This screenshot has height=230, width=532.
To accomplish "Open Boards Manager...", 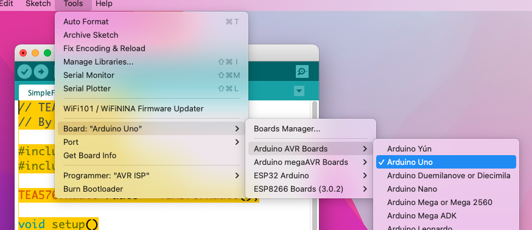I will pyautogui.click(x=310, y=128).
